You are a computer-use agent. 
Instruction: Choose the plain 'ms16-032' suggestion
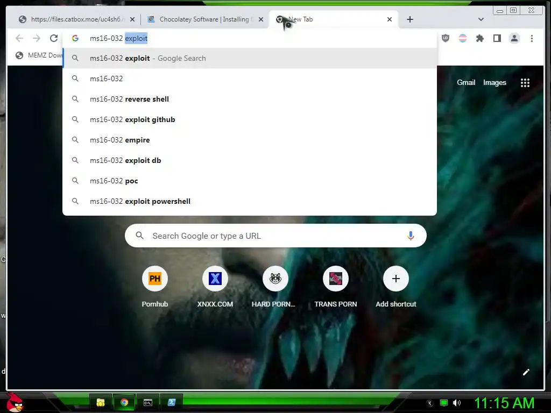(x=250, y=79)
